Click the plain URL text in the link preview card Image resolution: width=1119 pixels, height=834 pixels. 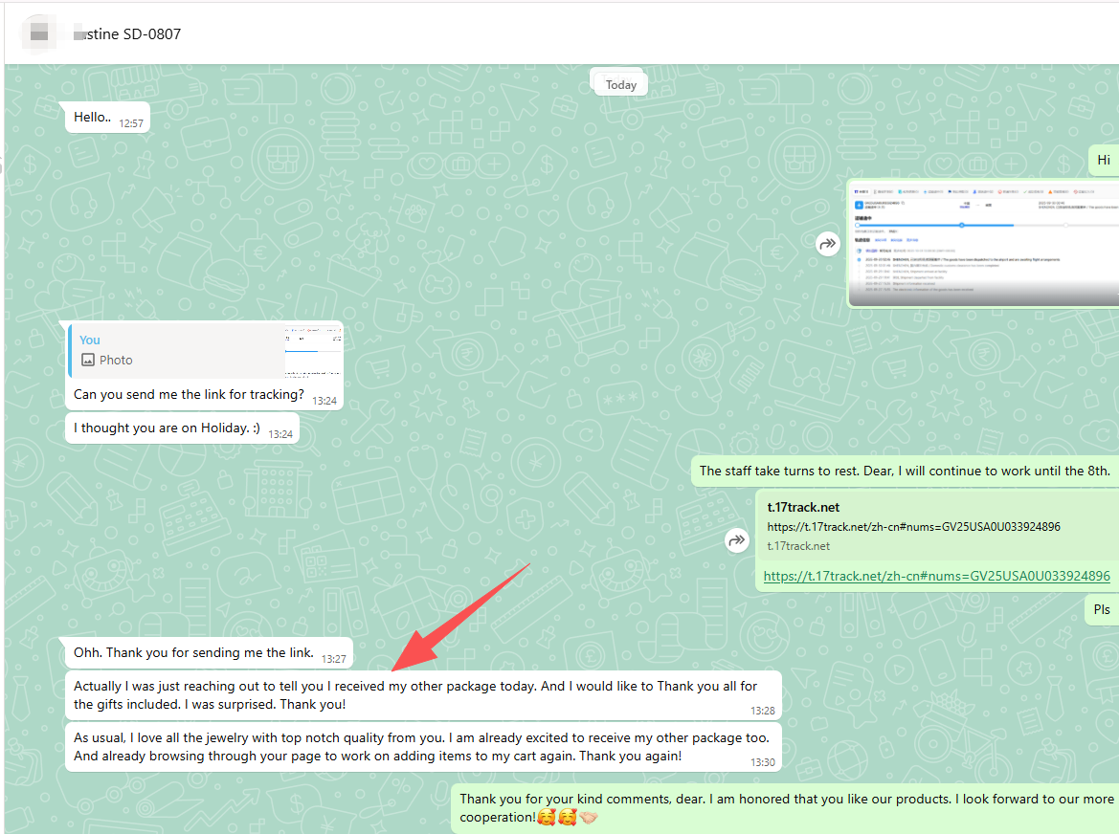(913, 527)
